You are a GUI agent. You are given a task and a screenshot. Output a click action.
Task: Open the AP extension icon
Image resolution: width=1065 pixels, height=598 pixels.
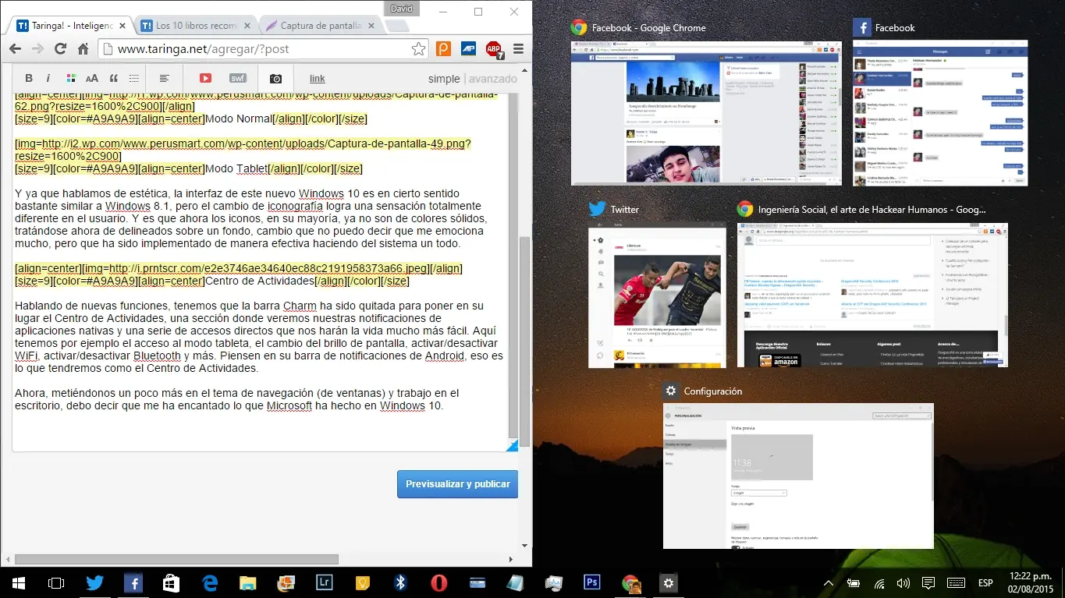click(x=468, y=48)
